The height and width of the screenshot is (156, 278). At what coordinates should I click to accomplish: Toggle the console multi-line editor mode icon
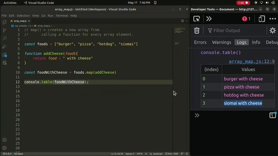[x=272, y=115]
